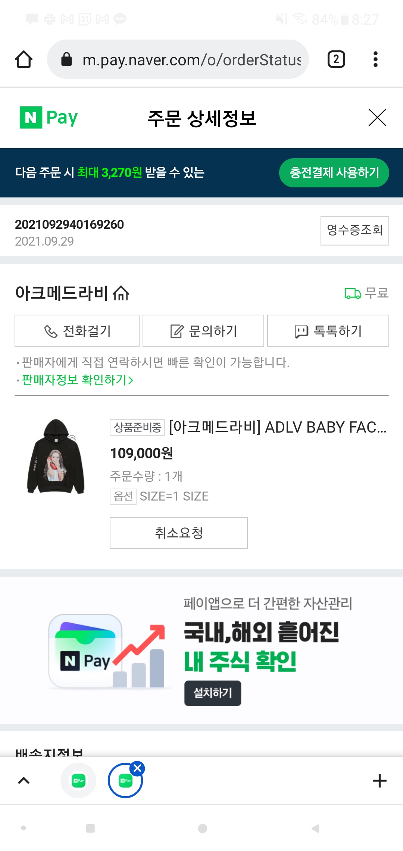Open 영수증조회 receipt lookup
The image size is (403, 851).
click(354, 230)
